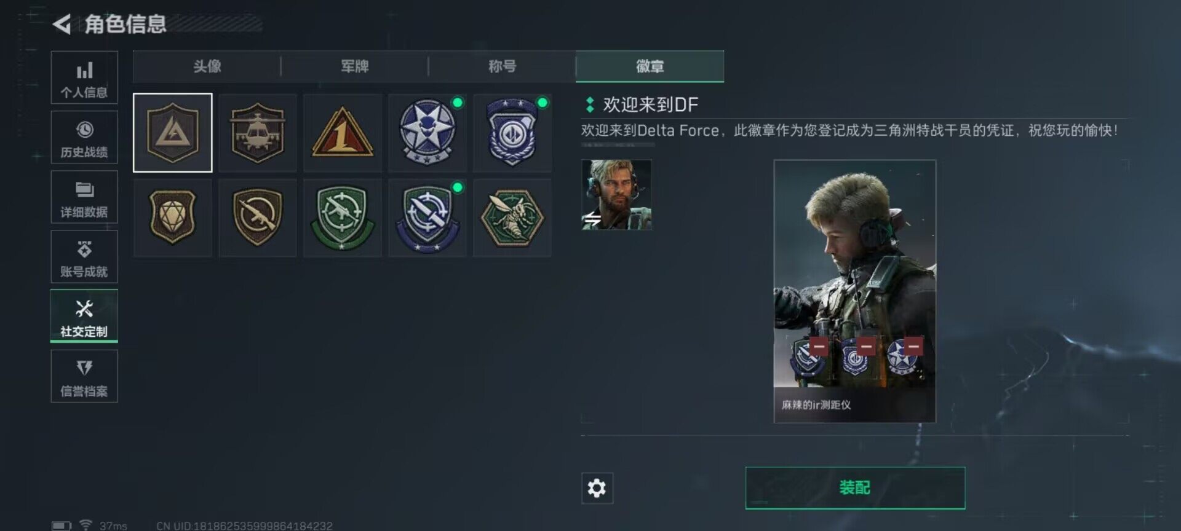
Task: Go back from 角色信息 page
Action: coord(62,25)
